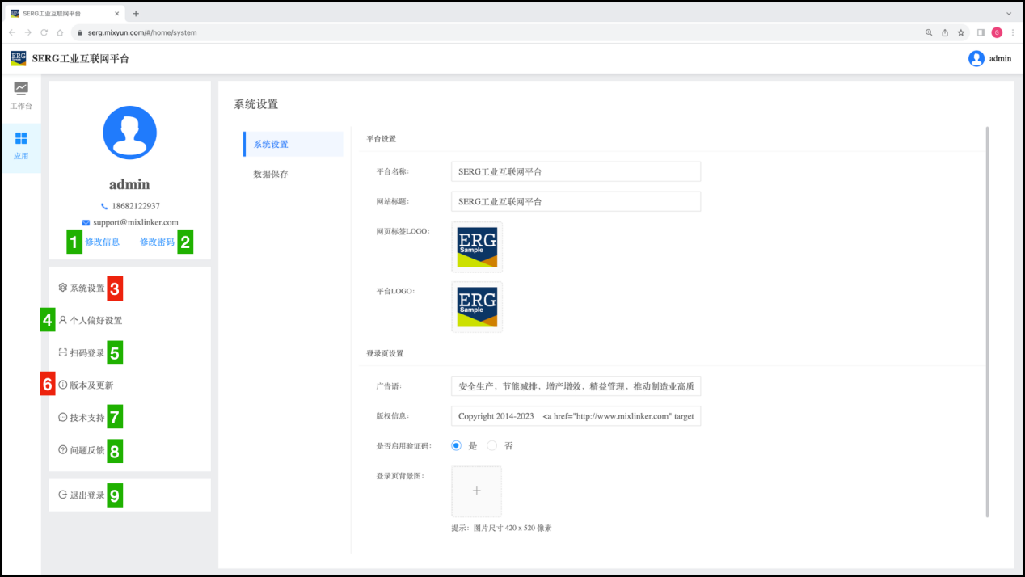
Task: Click the admin avatar in top-right header
Action: (x=976, y=58)
